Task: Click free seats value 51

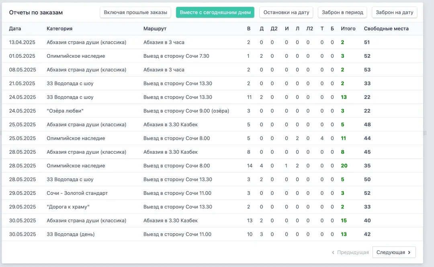Action: 367,42
